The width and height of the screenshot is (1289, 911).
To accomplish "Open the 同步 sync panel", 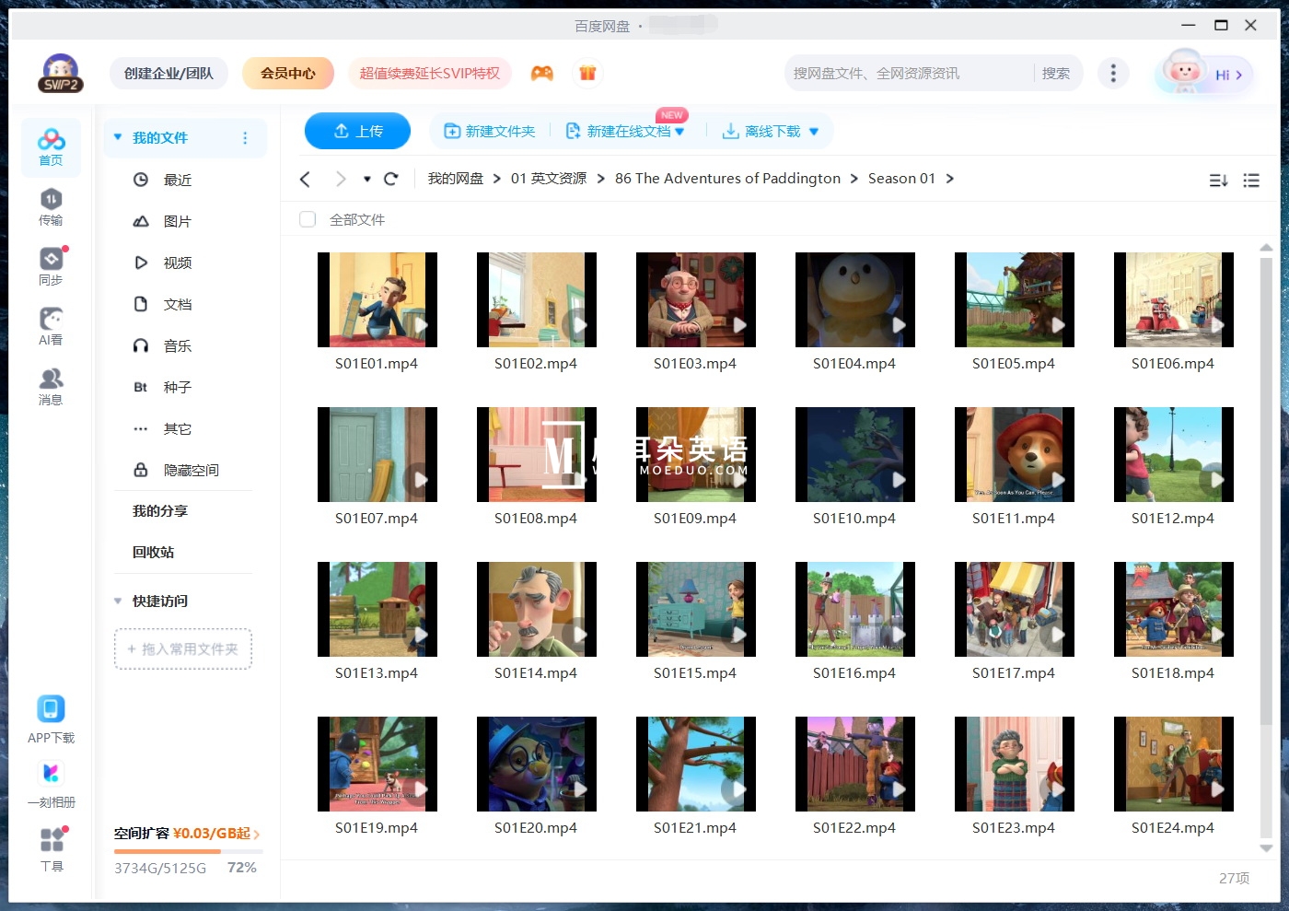I will 51,266.
